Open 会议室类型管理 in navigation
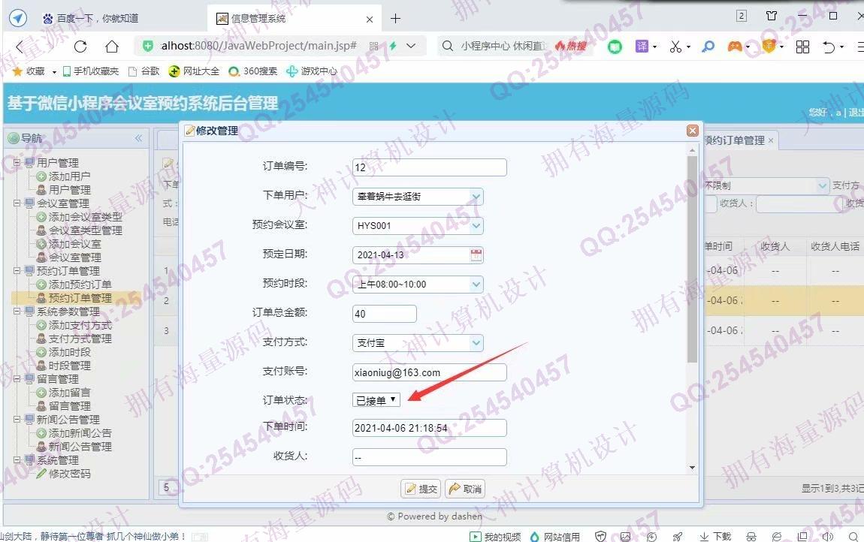The width and height of the screenshot is (864, 542). pyautogui.click(x=80, y=230)
